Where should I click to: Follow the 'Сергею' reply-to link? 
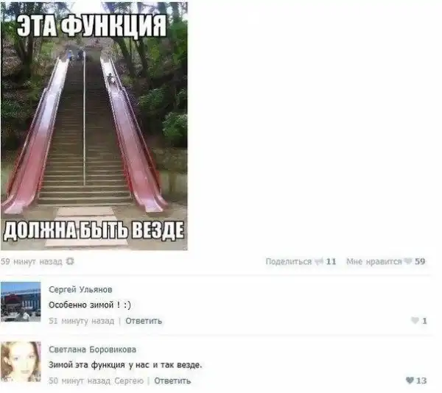pos(129,381)
